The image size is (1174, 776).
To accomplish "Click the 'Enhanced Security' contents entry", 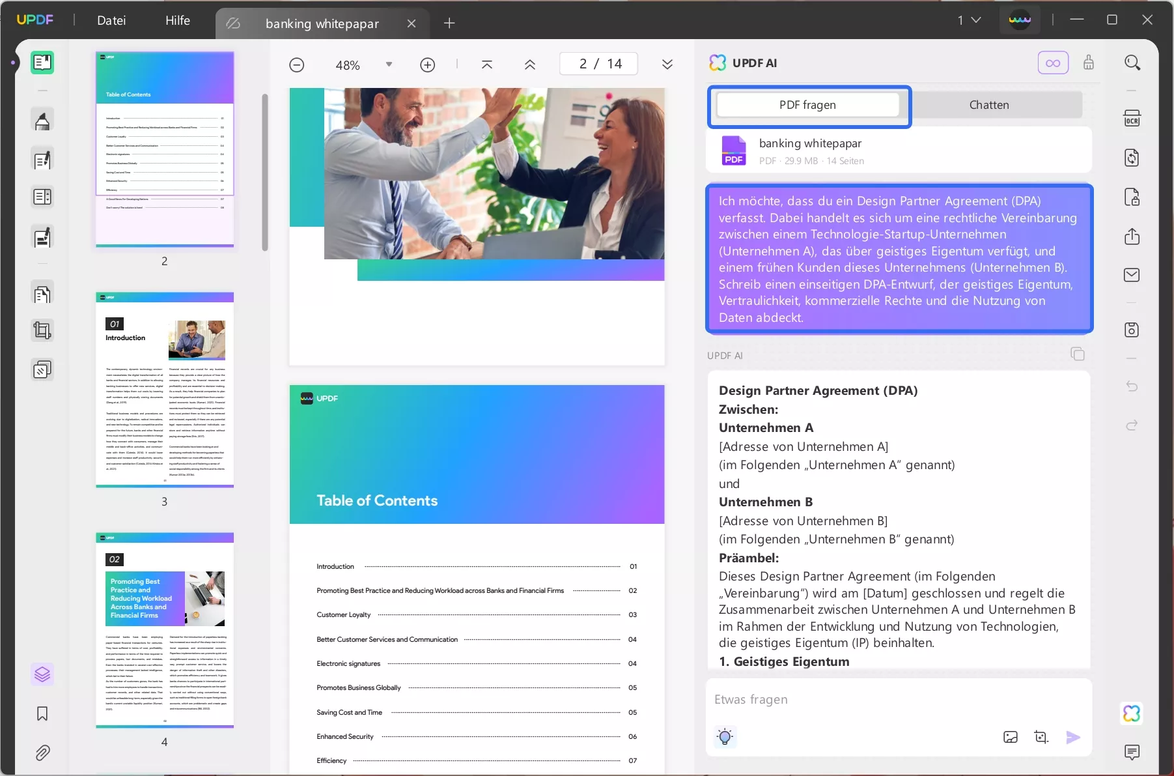I will coord(477,736).
